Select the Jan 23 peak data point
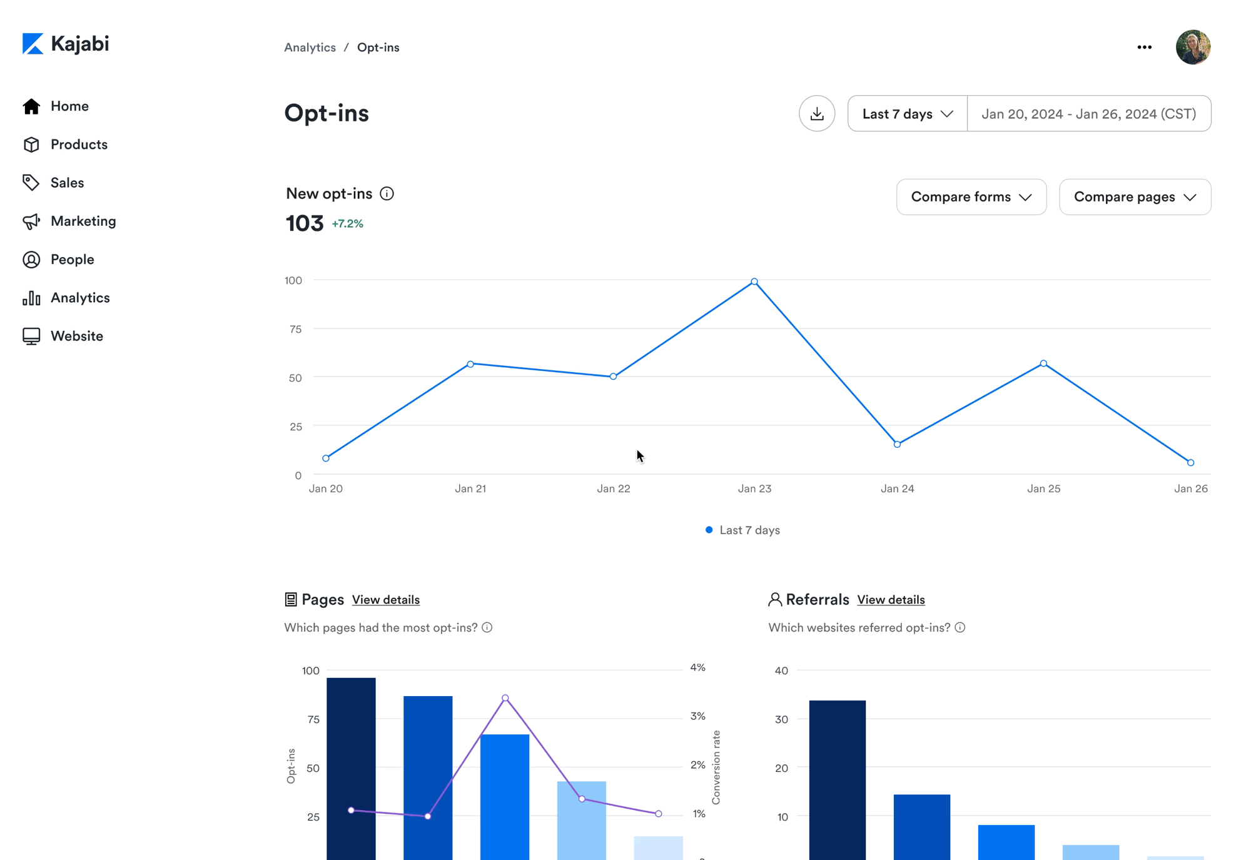 [754, 282]
